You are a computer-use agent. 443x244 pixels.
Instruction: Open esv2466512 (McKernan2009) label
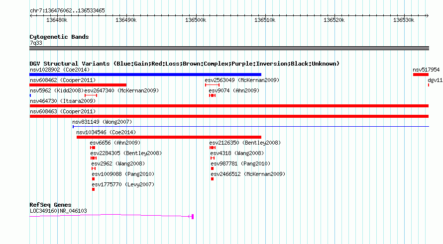pyautogui.click(x=248, y=174)
